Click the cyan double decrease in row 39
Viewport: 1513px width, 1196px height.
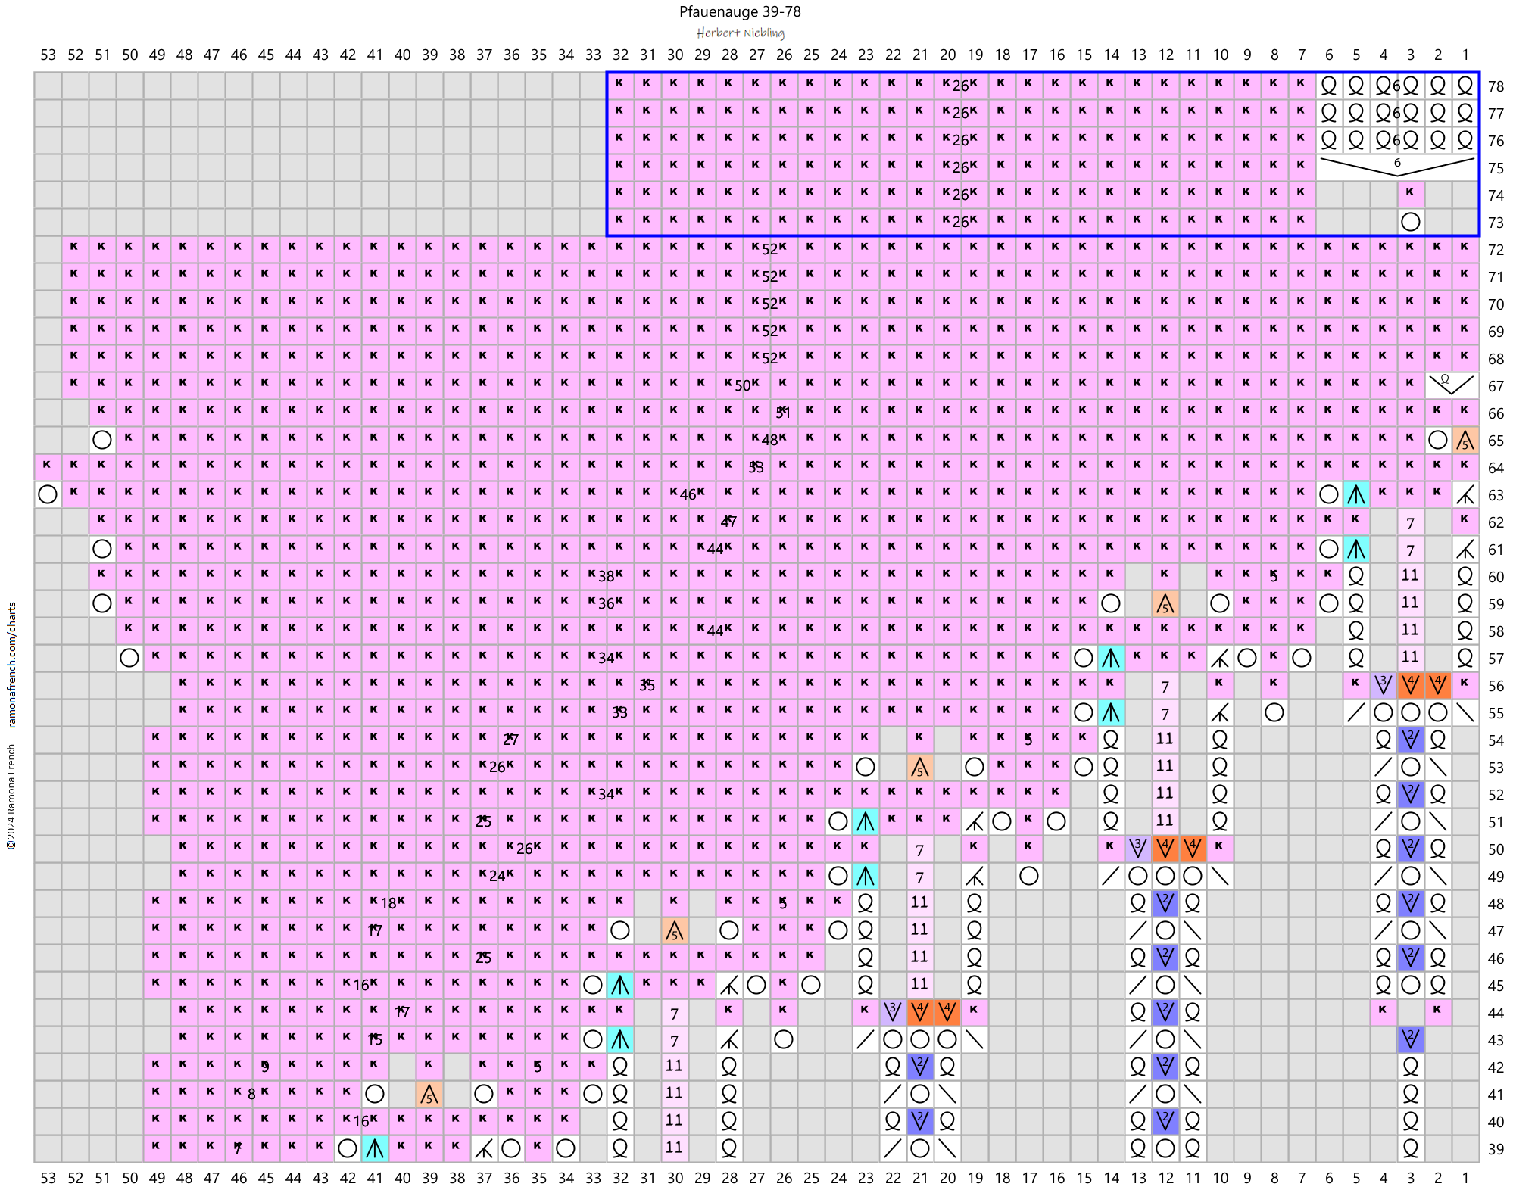point(375,1149)
